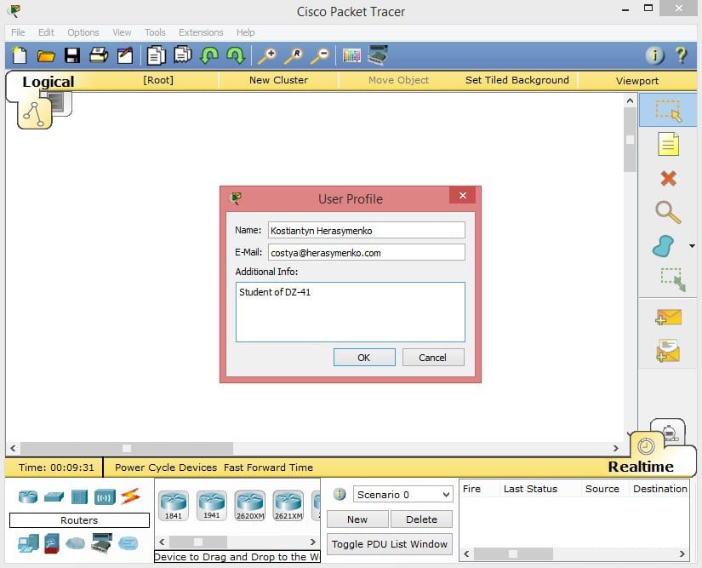
Task: Select the Switches device category icon
Action: tap(54, 496)
